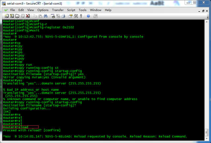This screenshot has height=143, width=211.
Task: Click the Quick Connect lightning icon
Action: click(x=12, y=16)
